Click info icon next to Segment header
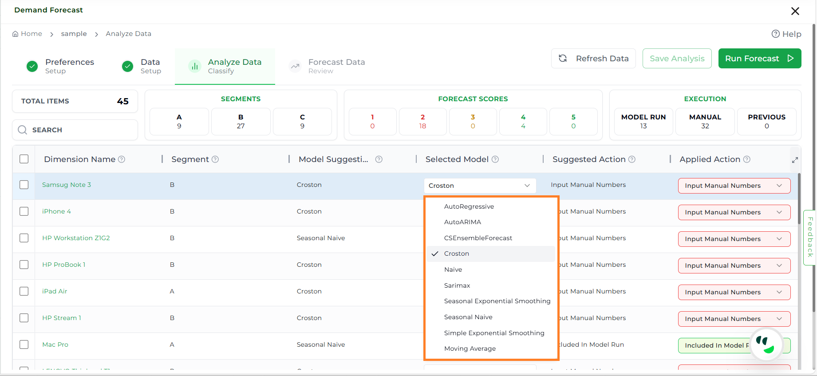The width and height of the screenshot is (817, 376). (x=215, y=159)
